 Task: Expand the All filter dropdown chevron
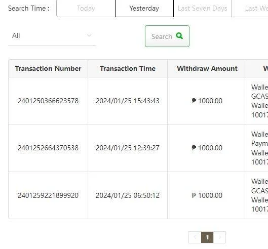pos(89,35)
